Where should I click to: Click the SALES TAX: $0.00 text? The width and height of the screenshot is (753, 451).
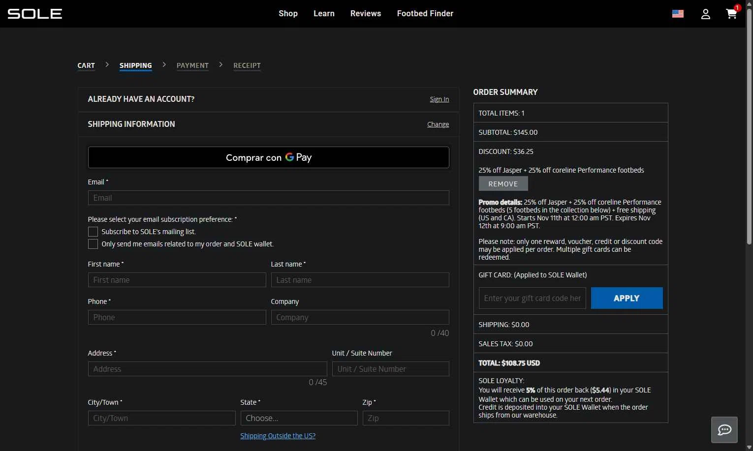pos(505,344)
